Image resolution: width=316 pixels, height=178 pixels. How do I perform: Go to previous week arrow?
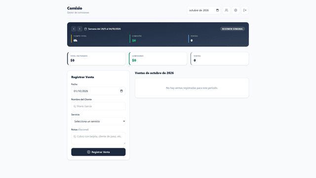(74, 29)
